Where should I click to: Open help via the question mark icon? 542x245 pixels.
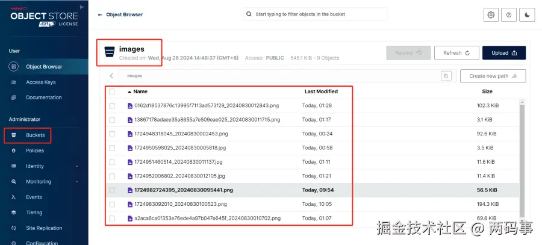509,15
